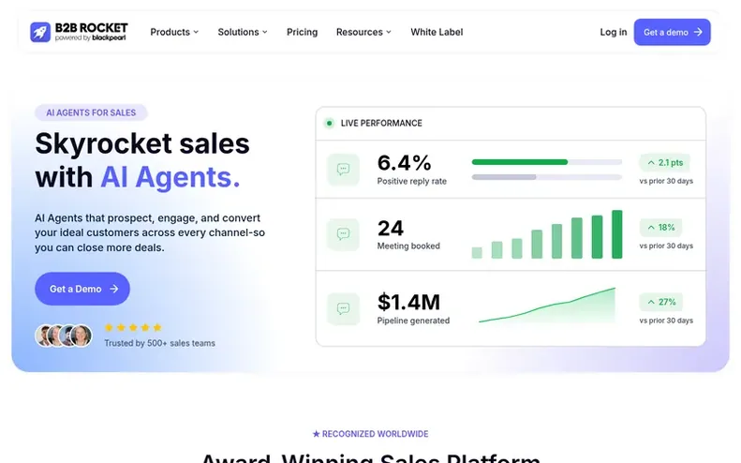Screen dimensions: 741x463
Task: Click the AI AGENTS FOR SALES badge
Action: tap(91, 112)
